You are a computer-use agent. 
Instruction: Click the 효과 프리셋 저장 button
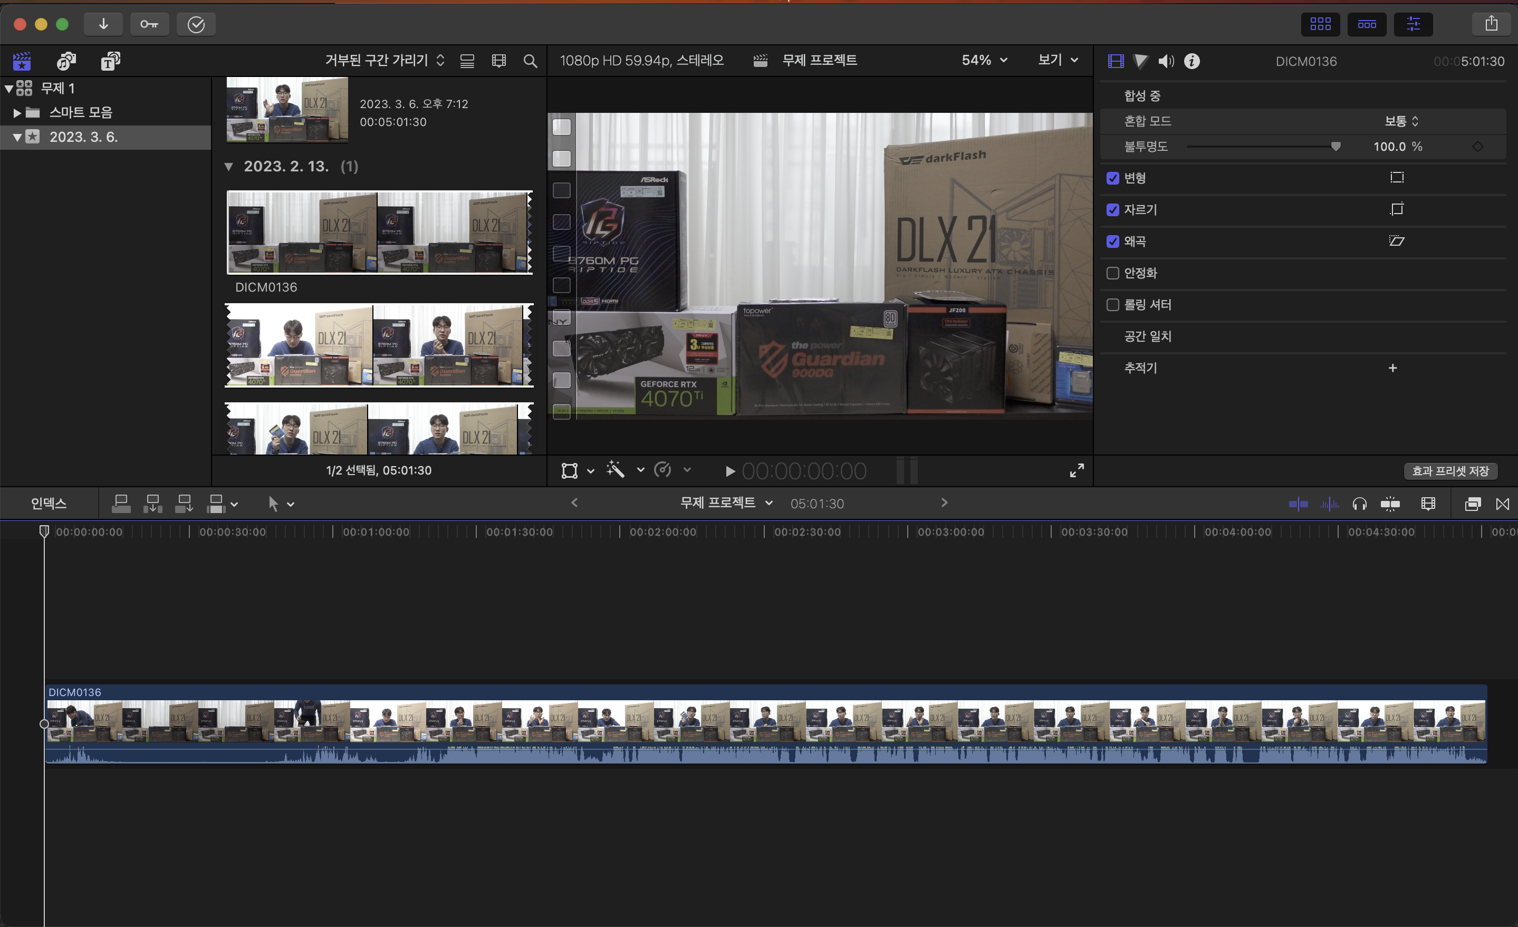1450,470
